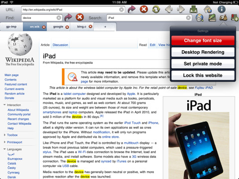The image size is (239, 179).
Task: Follow the online store link
Action: point(110,137)
